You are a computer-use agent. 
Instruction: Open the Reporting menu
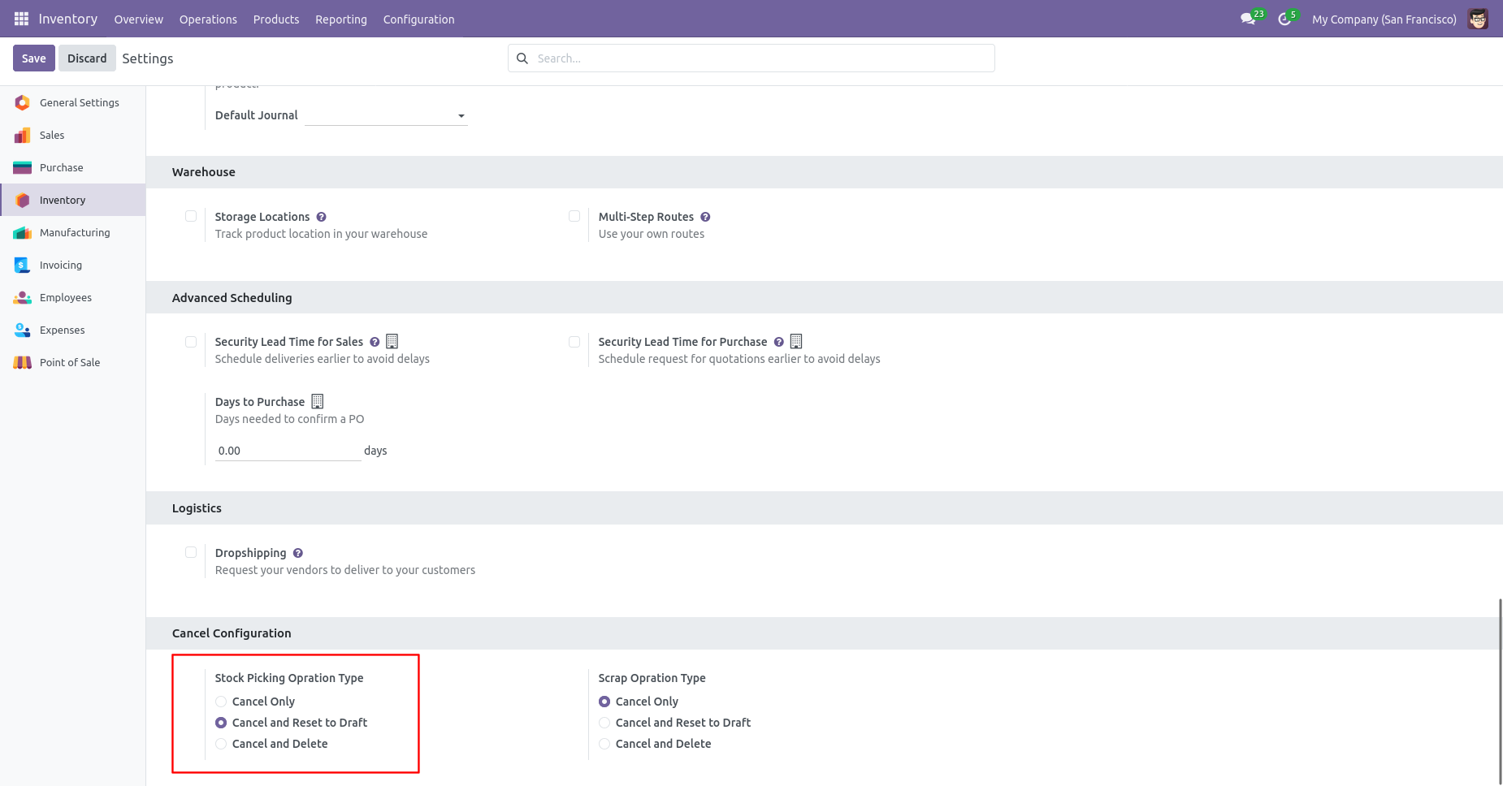341,19
